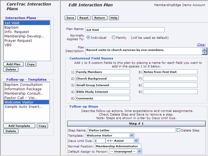Screen dimensions: 208x156
Task: Click the Step Name field with Visitor Letter
Action: click(131, 130)
